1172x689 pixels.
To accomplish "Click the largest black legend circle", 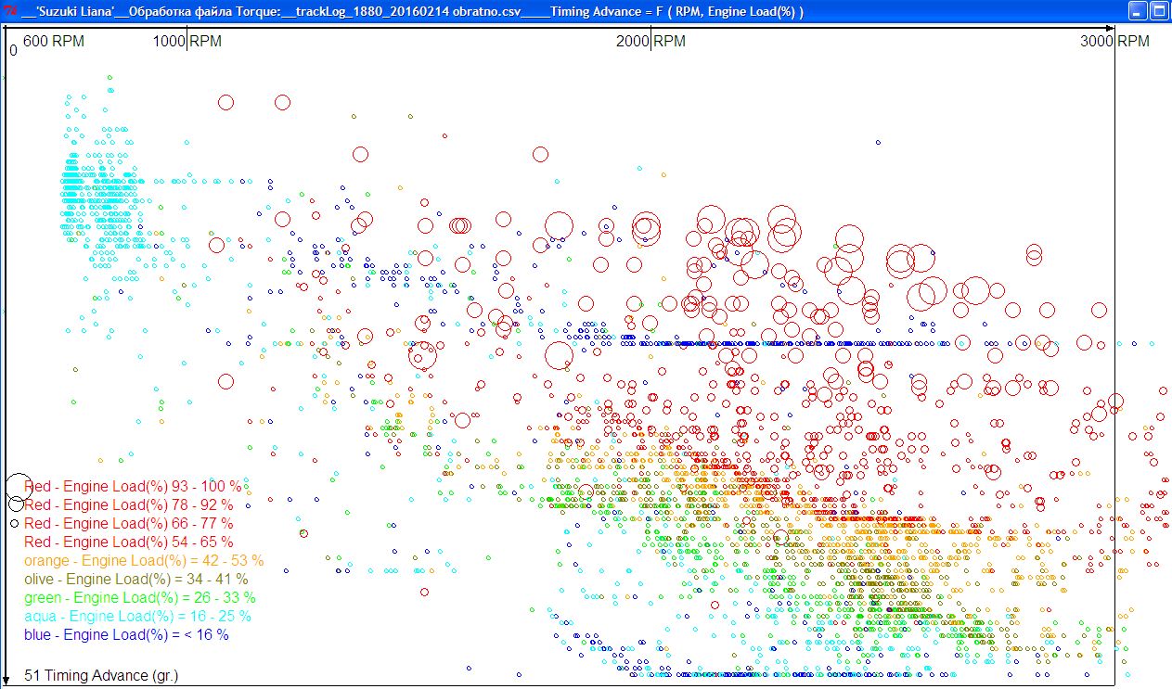I will pos(19,486).
